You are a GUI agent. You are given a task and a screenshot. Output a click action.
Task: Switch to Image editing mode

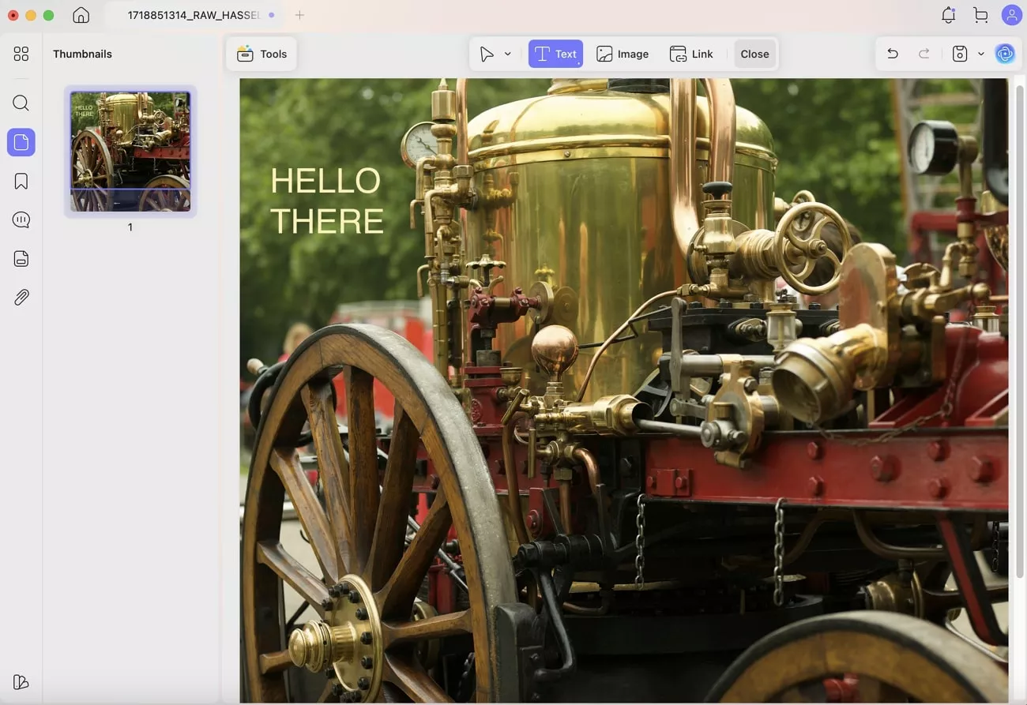tap(623, 54)
